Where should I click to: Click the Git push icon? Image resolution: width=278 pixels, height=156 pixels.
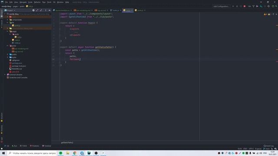(x=261, y=6)
